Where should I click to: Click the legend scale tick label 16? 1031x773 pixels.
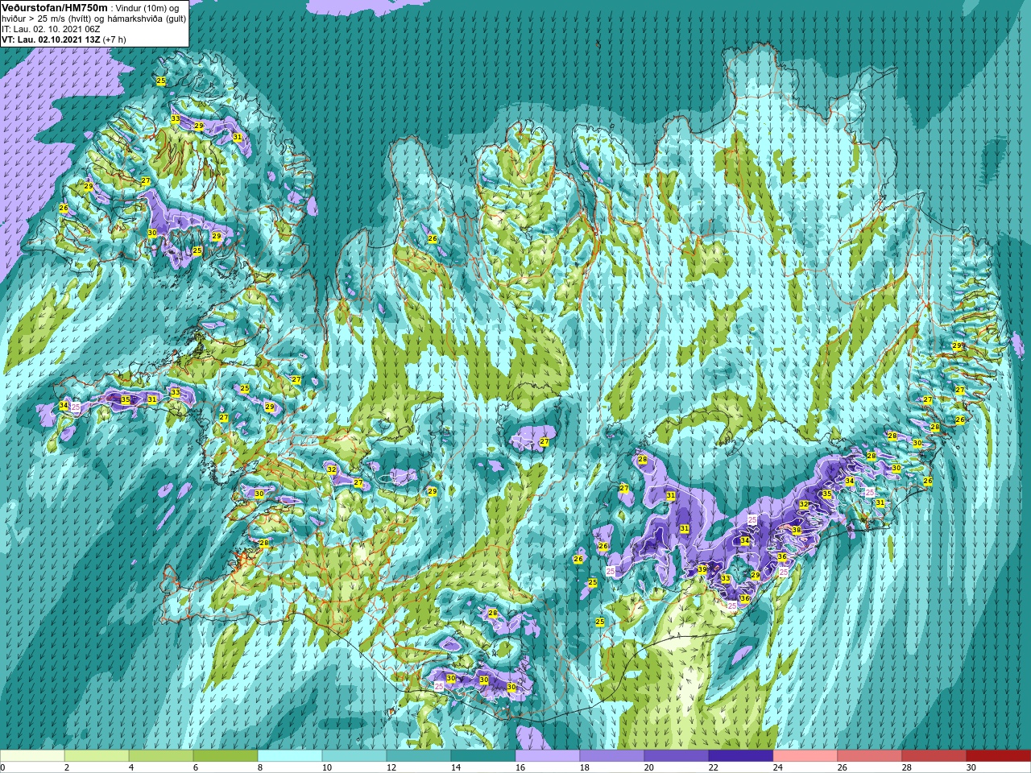pyautogui.click(x=520, y=767)
